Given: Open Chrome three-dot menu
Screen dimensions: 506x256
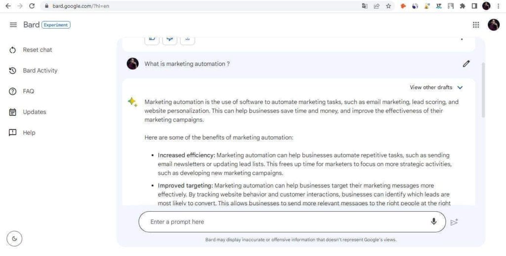Looking at the screenshot, I should pos(498,6).
